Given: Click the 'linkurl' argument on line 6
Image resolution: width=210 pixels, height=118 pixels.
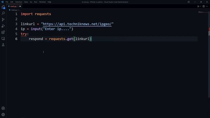Looking at the screenshot, I should point(82,39).
